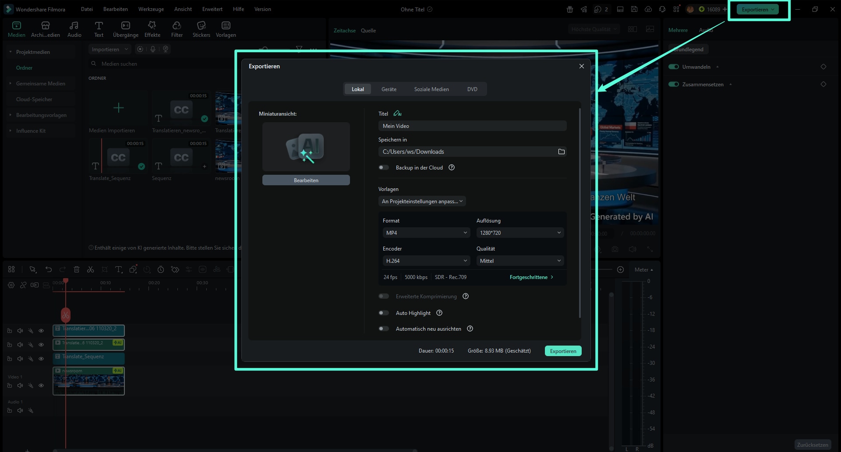
Task: Switch to the Soziale Medien tab
Action: [431, 89]
